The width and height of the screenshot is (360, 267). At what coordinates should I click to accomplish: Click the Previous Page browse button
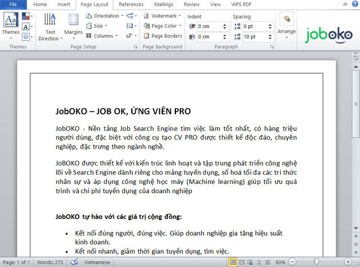[356, 236]
